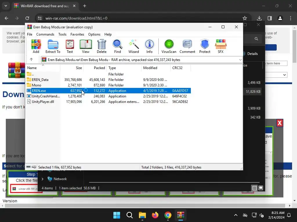
Task: Launch the Wizard wand tool
Action: [134, 46]
